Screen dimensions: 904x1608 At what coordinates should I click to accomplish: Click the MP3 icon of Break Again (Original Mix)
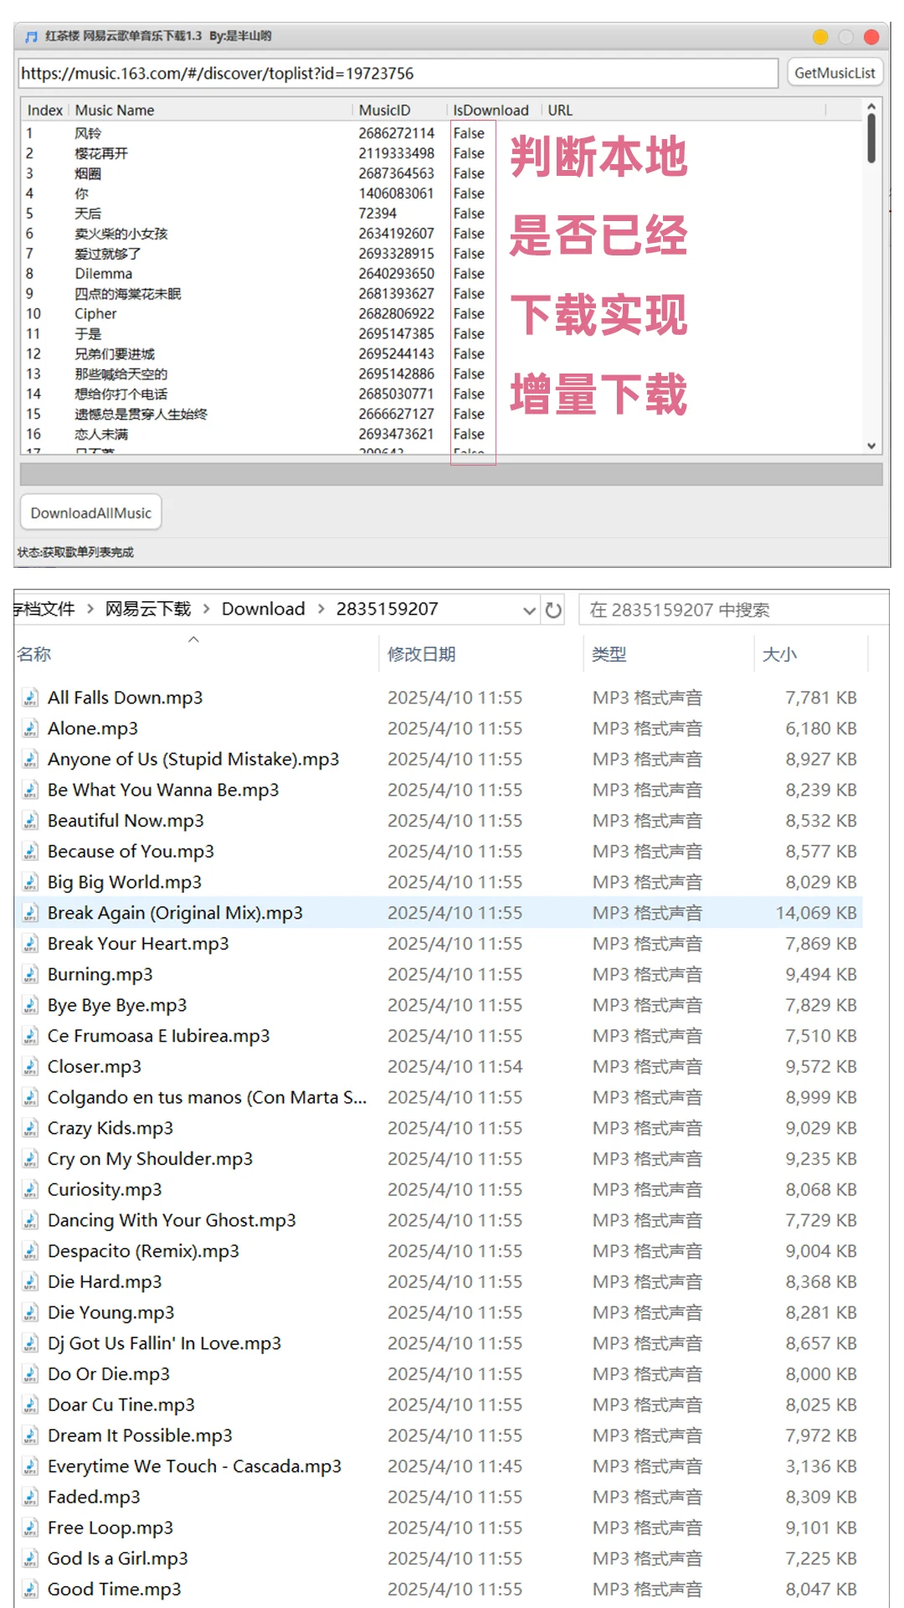tap(30, 913)
